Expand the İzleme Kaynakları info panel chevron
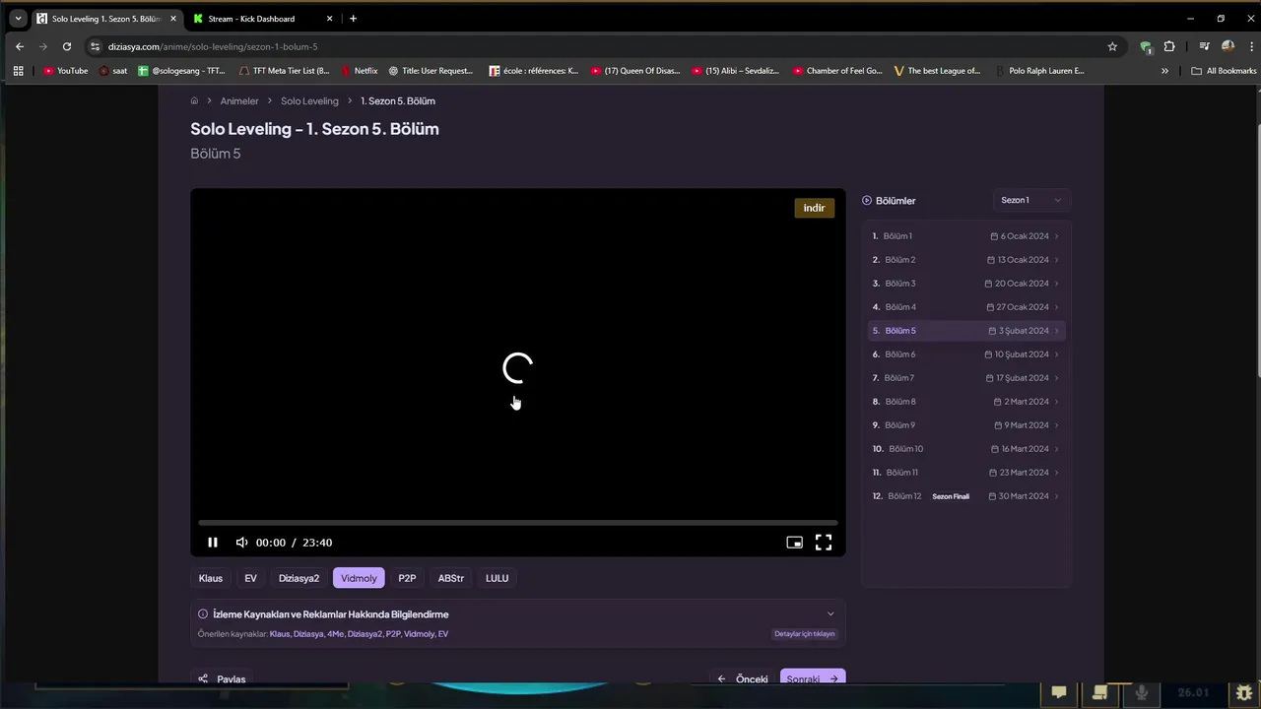Image resolution: width=1261 pixels, height=709 pixels. pyautogui.click(x=830, y=614)
